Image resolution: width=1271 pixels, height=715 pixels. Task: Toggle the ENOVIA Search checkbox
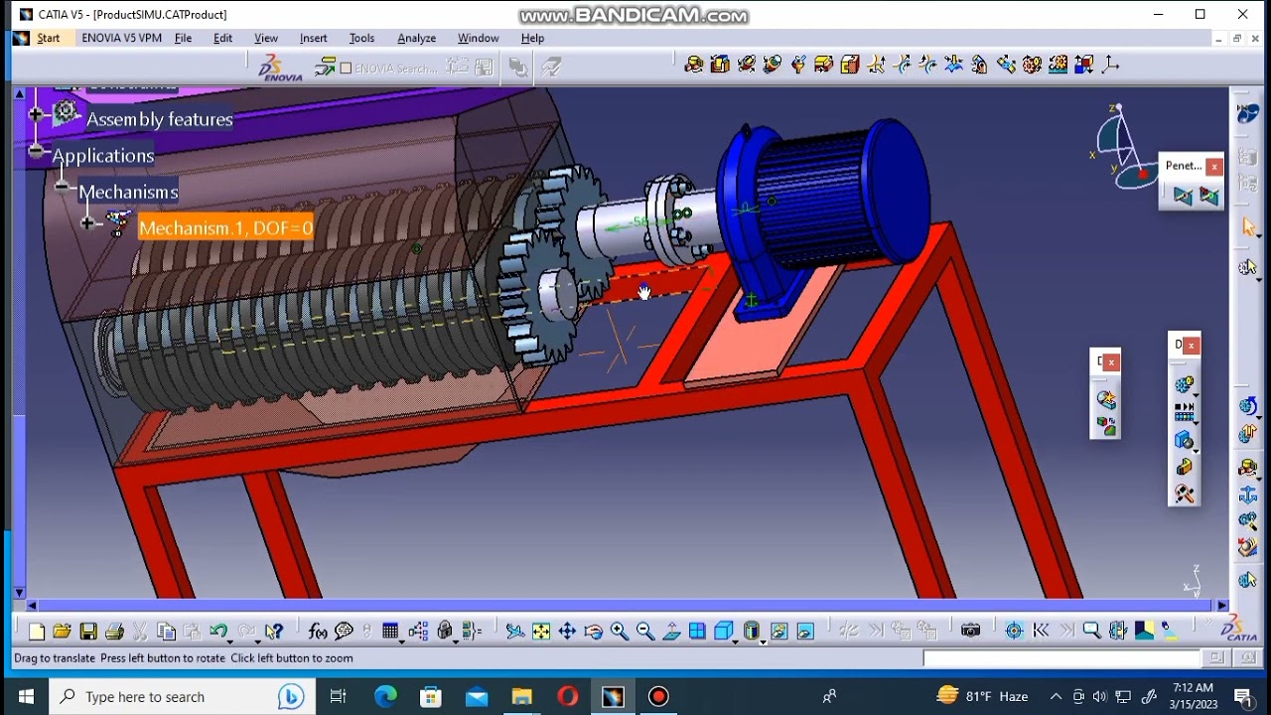tap(346, 68)
